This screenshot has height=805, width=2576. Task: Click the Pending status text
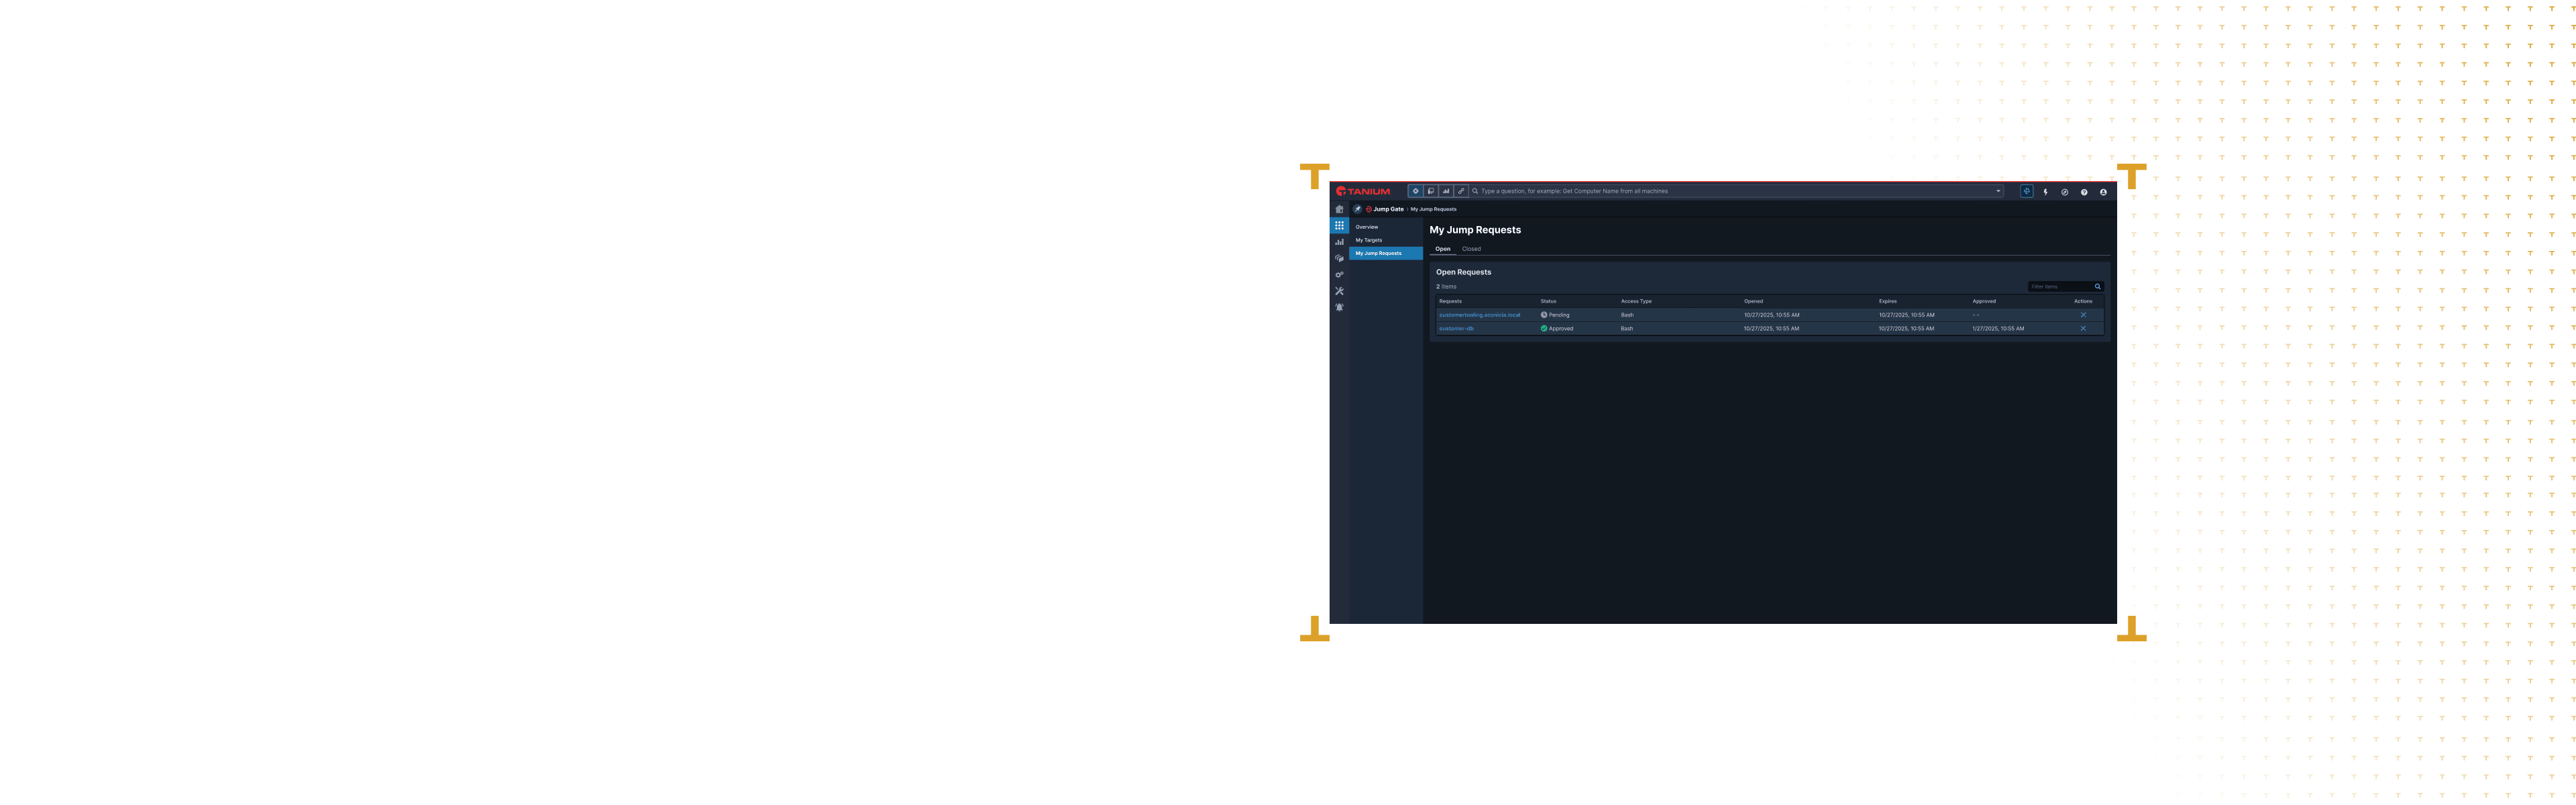1559,315
